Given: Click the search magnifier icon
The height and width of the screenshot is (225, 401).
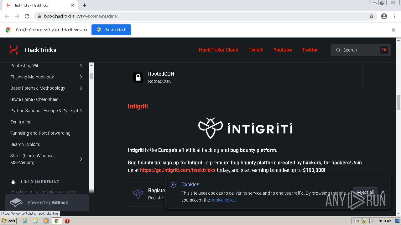Looking at the screenshot, I should coord(338,50).
